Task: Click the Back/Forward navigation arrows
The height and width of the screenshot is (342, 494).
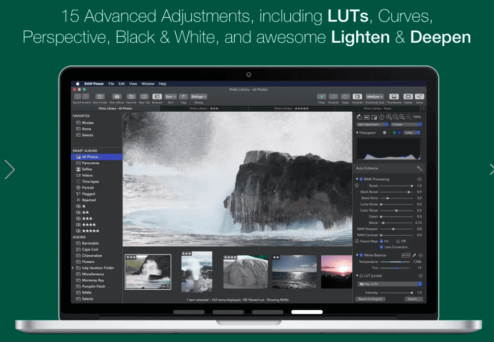Action: 82,96
